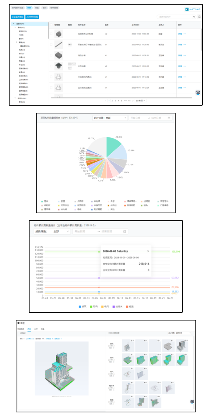Focus the component search input field
Viewport: 211px width, 415px height.
175,17
